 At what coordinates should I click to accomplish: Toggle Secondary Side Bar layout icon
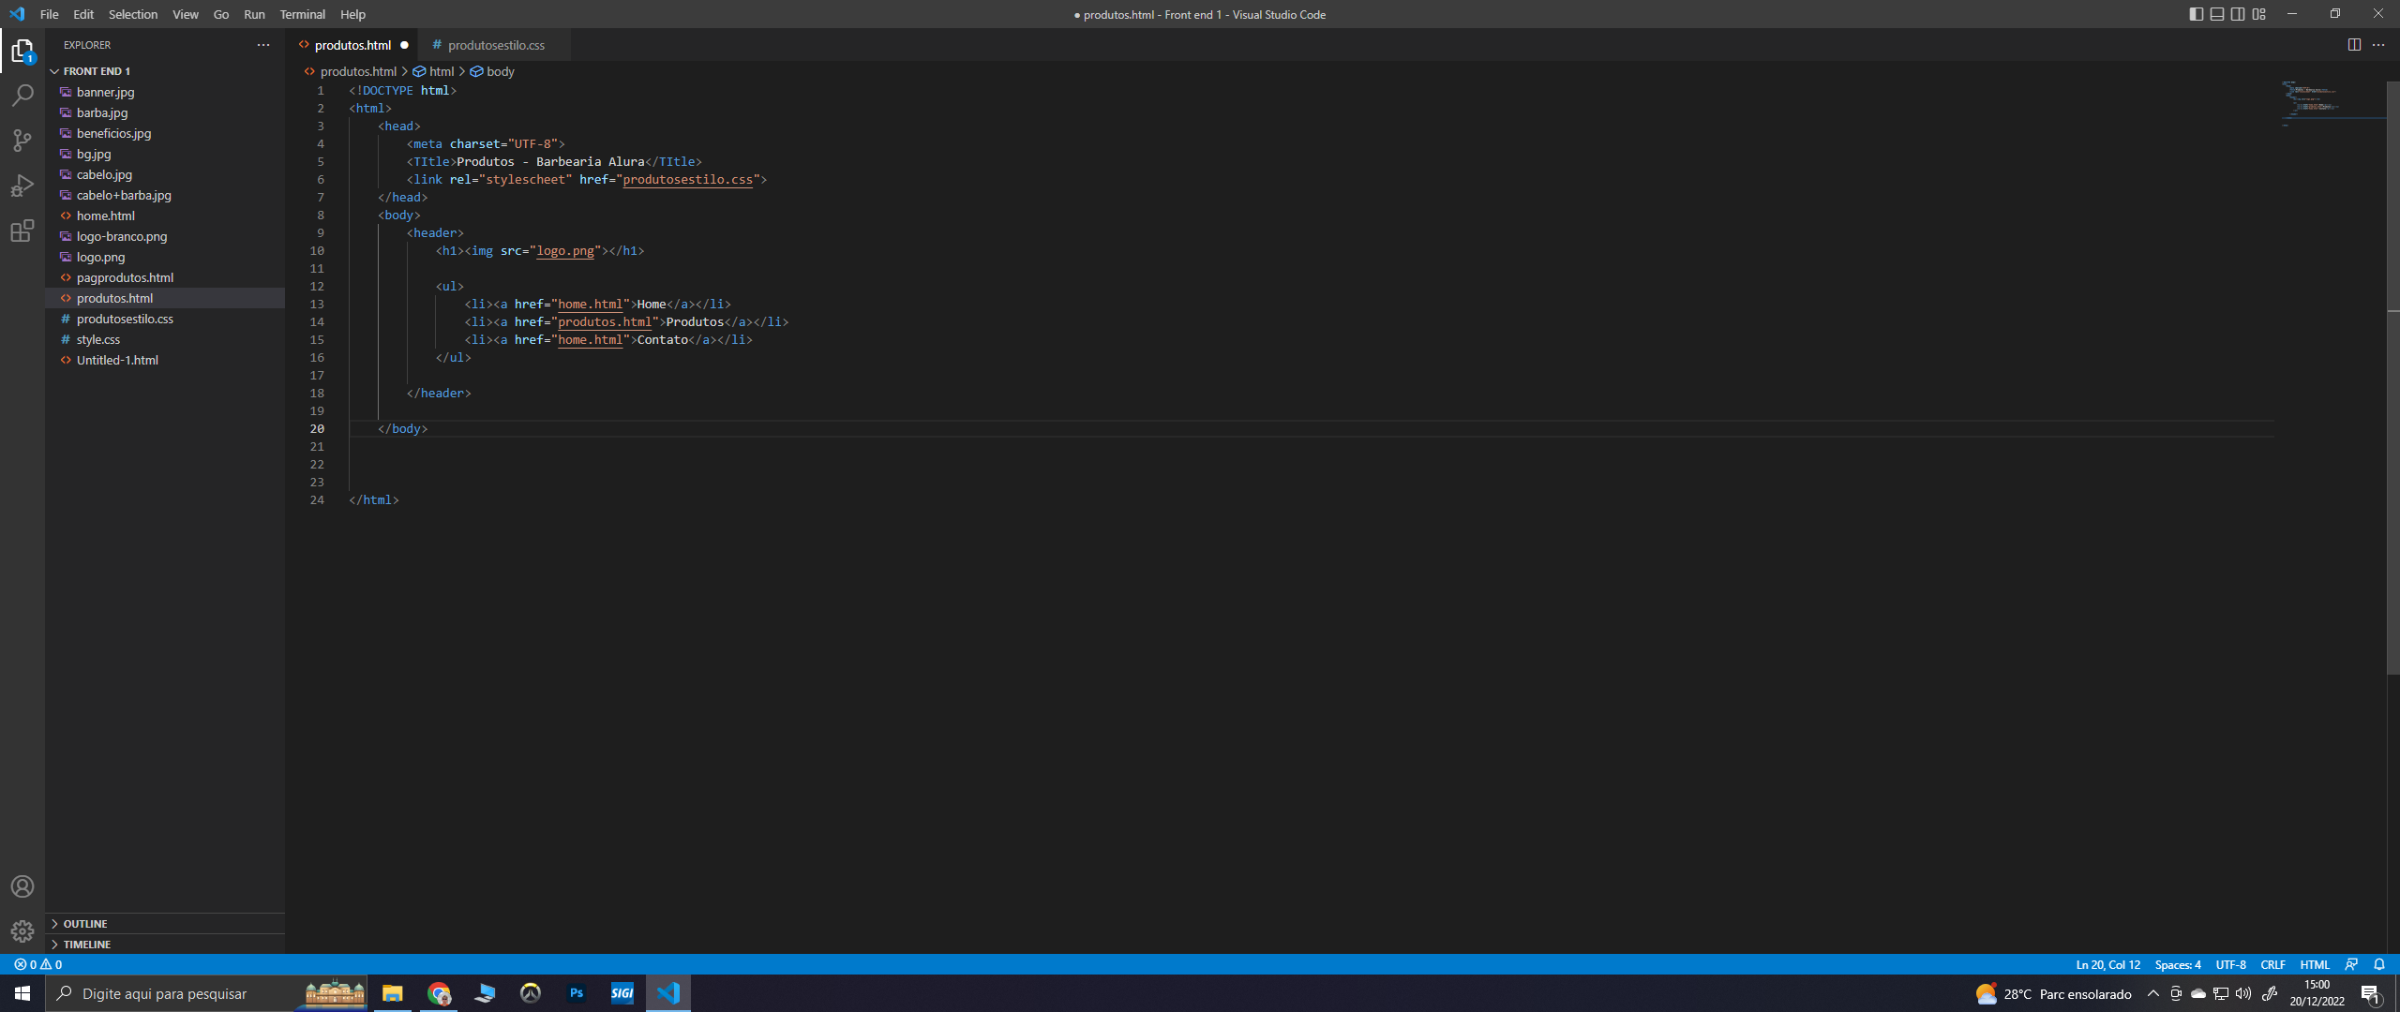(2238, 14)
